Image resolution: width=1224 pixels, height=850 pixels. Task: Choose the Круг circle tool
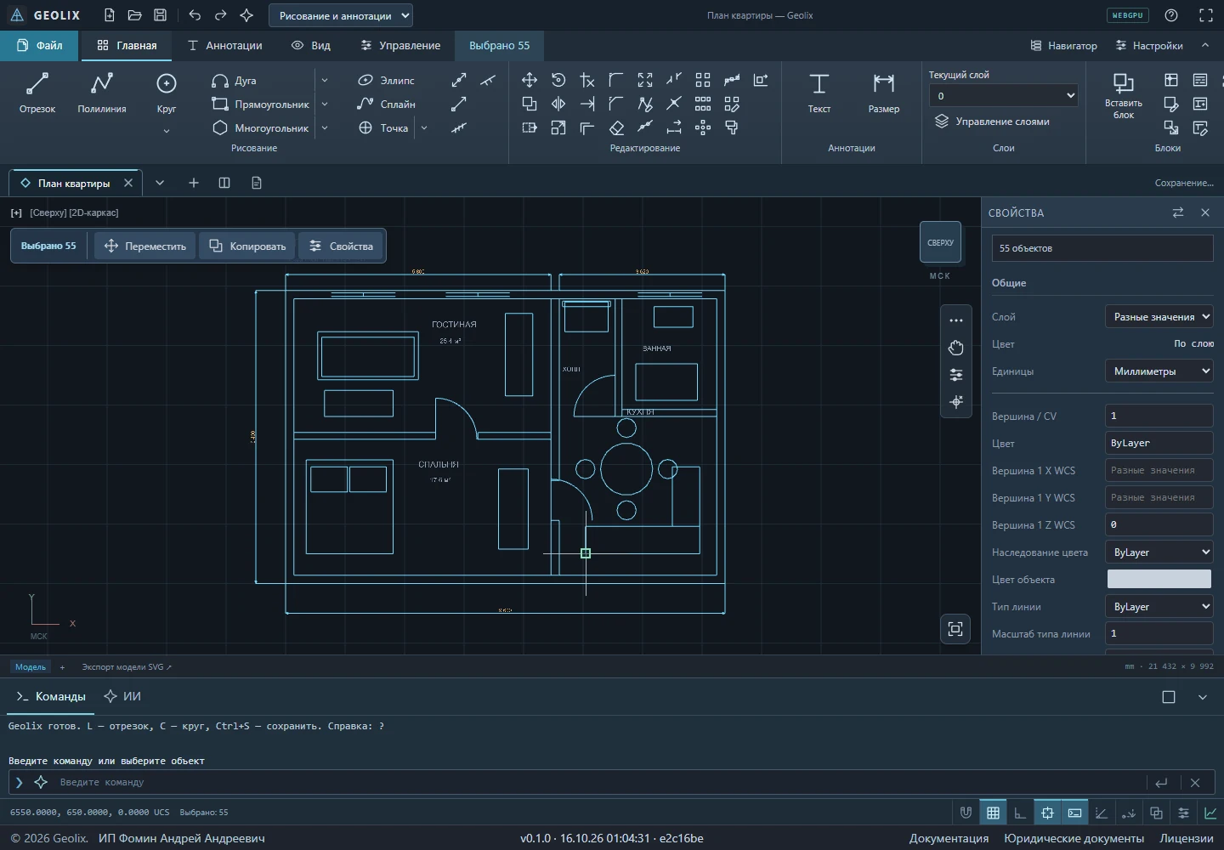click(167, 93)
